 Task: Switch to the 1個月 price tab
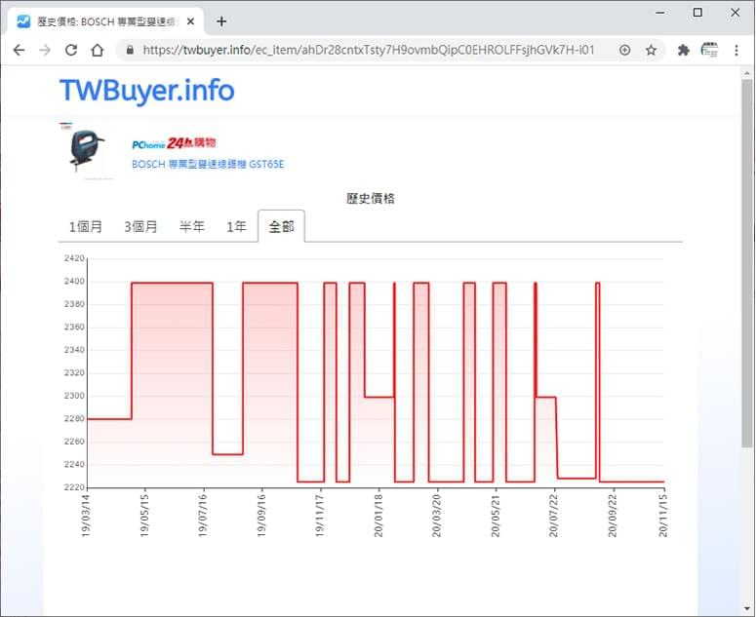85,226
